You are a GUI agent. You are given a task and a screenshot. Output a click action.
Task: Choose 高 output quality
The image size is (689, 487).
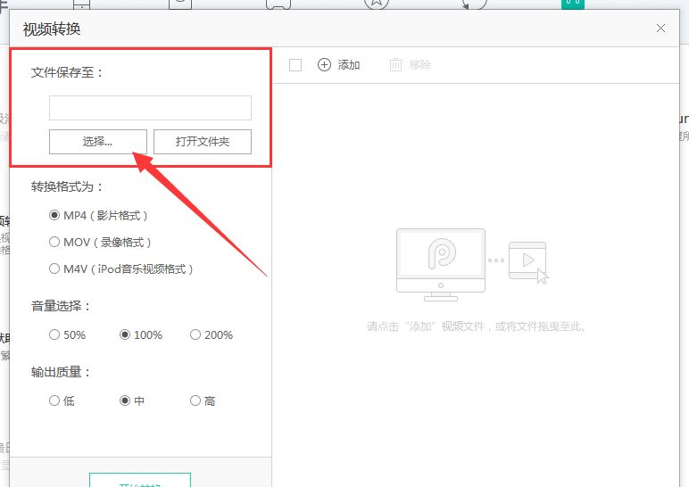195,400
